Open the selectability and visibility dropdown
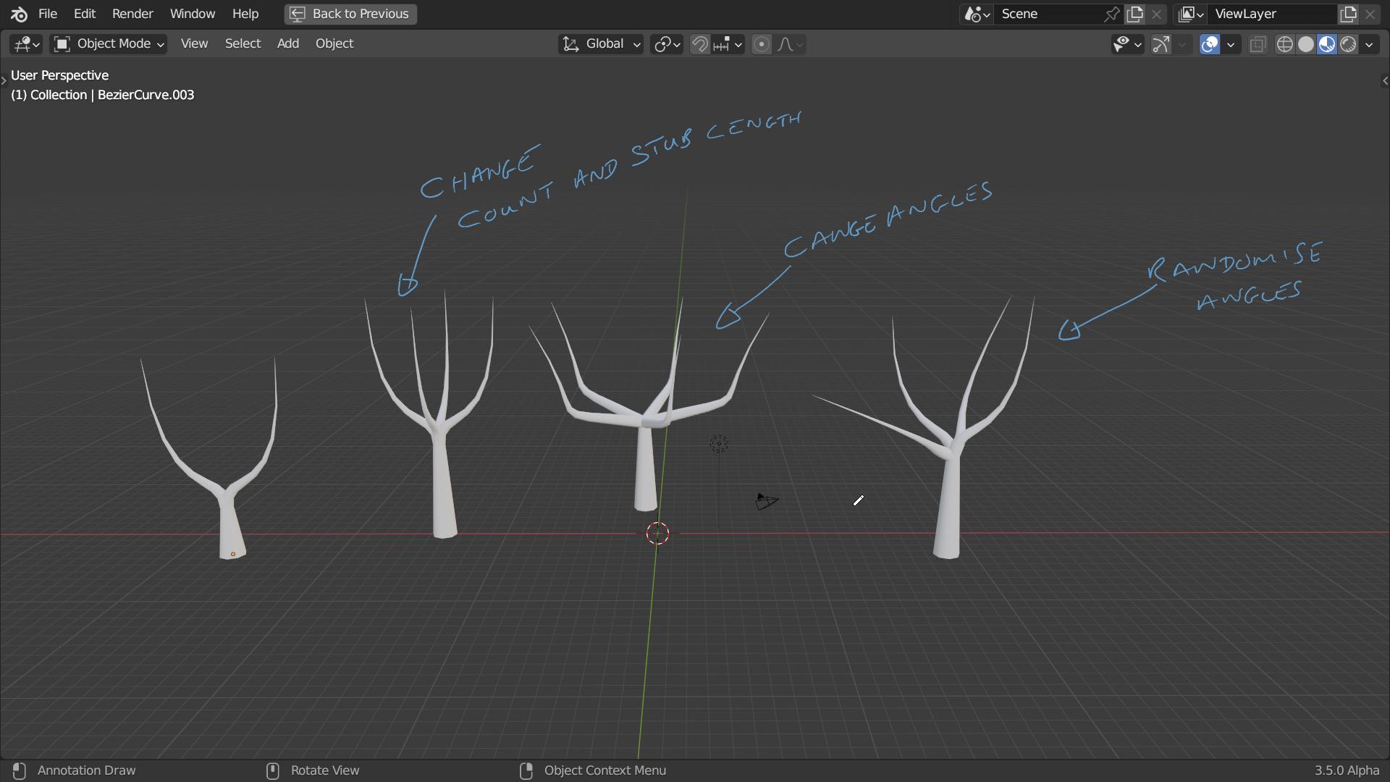 pyautogui.click(x=1127, y=44)
